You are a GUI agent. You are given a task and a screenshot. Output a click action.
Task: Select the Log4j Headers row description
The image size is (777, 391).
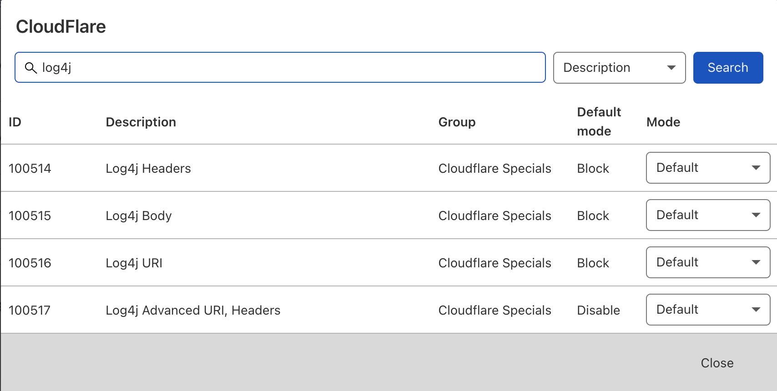point(148,169)
